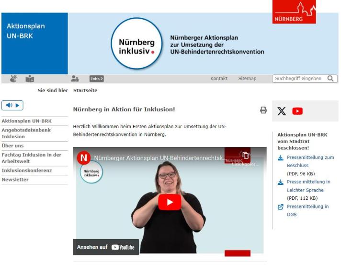Screen dimensions: 341x266
Task: Click the Nürnberg inklusiv logo inside the video
Action: [91, 173]
